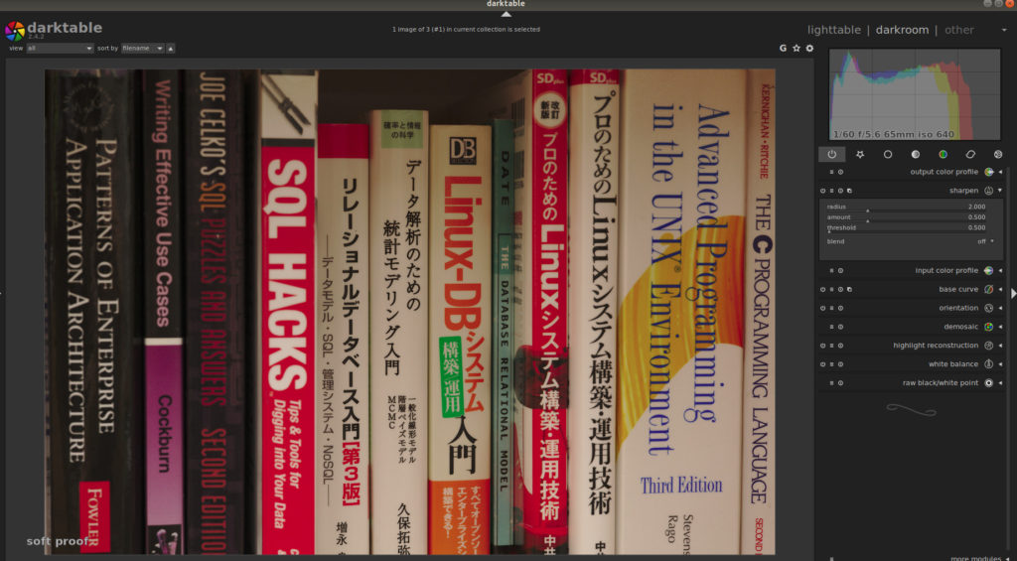Open global preferences gear icon
Viewport: 1017px width, 561px height.
(809, 48)
